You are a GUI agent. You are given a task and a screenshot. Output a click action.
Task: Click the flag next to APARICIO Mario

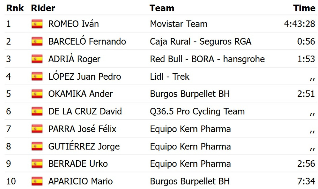37,181
